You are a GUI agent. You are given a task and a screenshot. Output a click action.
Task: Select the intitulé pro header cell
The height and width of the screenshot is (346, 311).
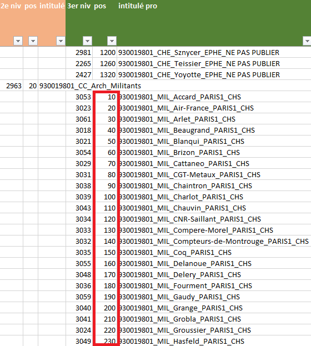[214, 23]
